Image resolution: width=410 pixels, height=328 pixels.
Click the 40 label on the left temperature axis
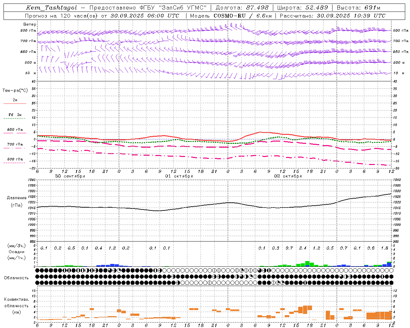[33, 81]
